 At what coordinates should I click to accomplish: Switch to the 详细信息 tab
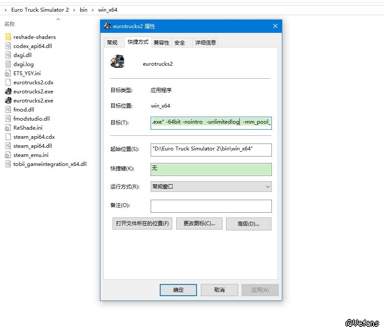(x=206, y=42)
